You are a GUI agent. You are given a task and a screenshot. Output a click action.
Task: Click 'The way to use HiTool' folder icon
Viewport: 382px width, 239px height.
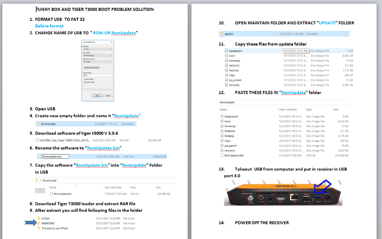coord(39,228)
